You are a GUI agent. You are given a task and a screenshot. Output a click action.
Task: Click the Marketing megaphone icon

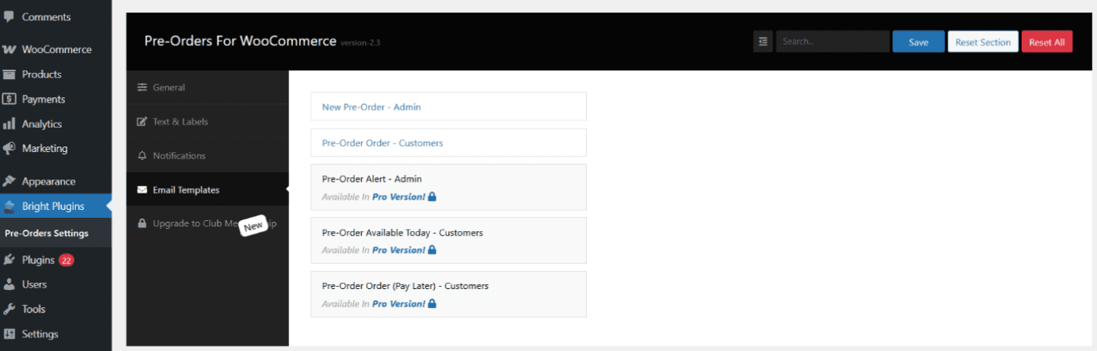pyautogui.click(x=9, y=148)
